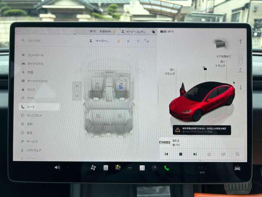Image resolution: width=262 pixels, height=197 pixels.
Task: Open climate controls via the fan icon
Action: [x=93, y=168]
